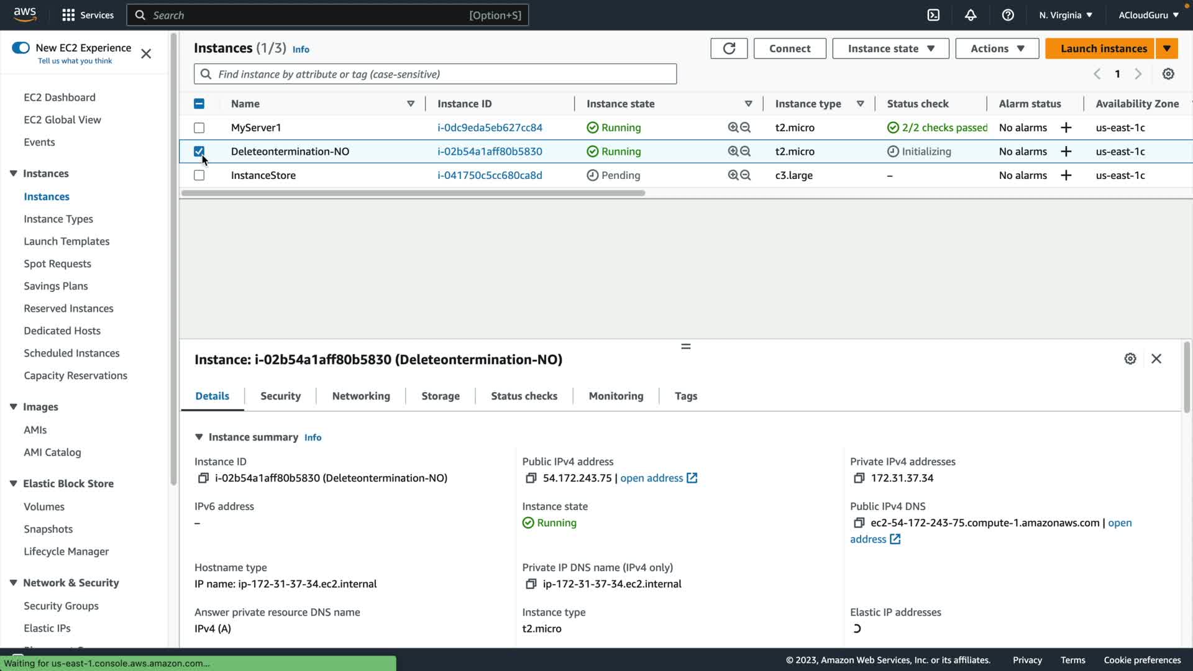Open the Actions dropdown menu
The height and width of the screenshot is (671, 1193).
997,48
